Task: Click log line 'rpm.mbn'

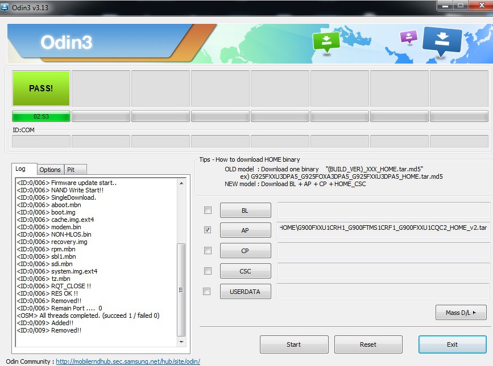Action: [46, 249]
